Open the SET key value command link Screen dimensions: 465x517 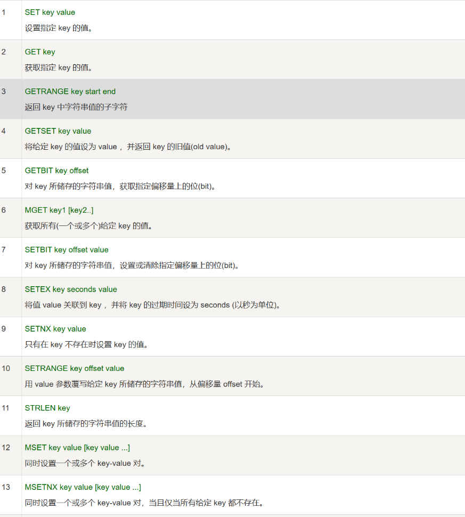coord(50,13)
